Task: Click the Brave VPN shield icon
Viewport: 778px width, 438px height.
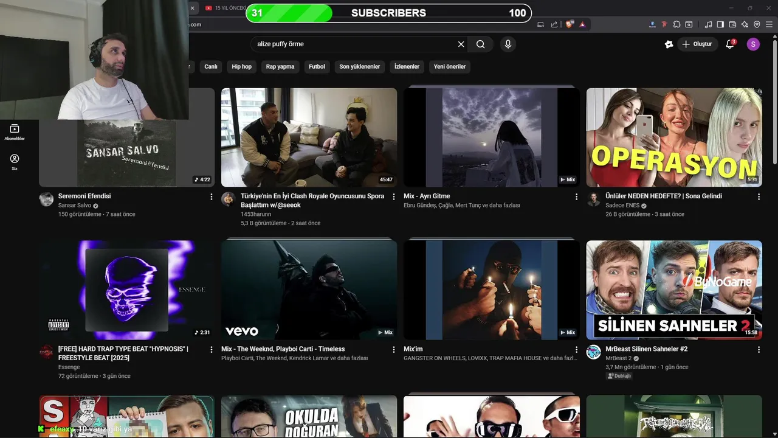Action: coord(757,24)
